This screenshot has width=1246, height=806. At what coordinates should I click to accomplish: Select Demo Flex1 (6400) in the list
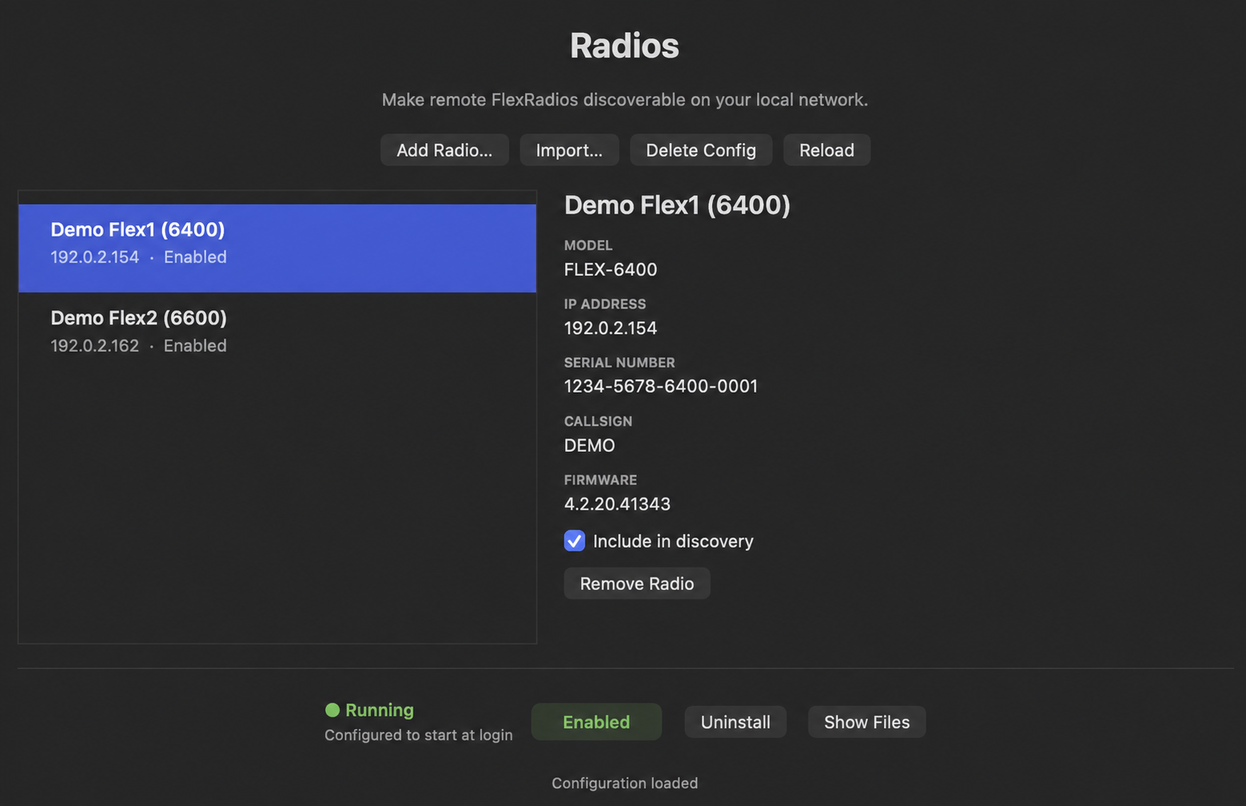277,248
